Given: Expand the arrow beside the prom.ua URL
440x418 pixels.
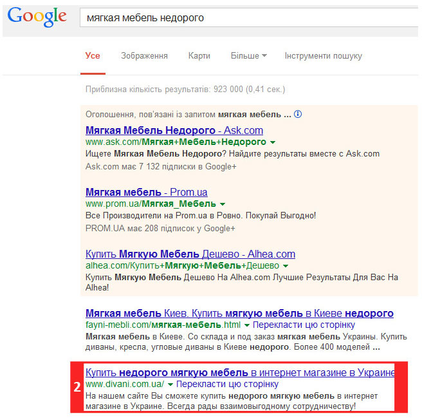Looking at the screenshot, I should (223, 204).
